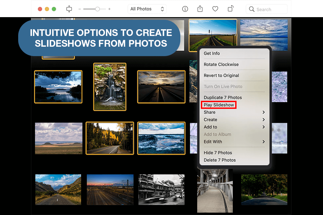
Task: Click the Rotate icon in toolbar
Action: pyautogui.click(x=230, y=9)
